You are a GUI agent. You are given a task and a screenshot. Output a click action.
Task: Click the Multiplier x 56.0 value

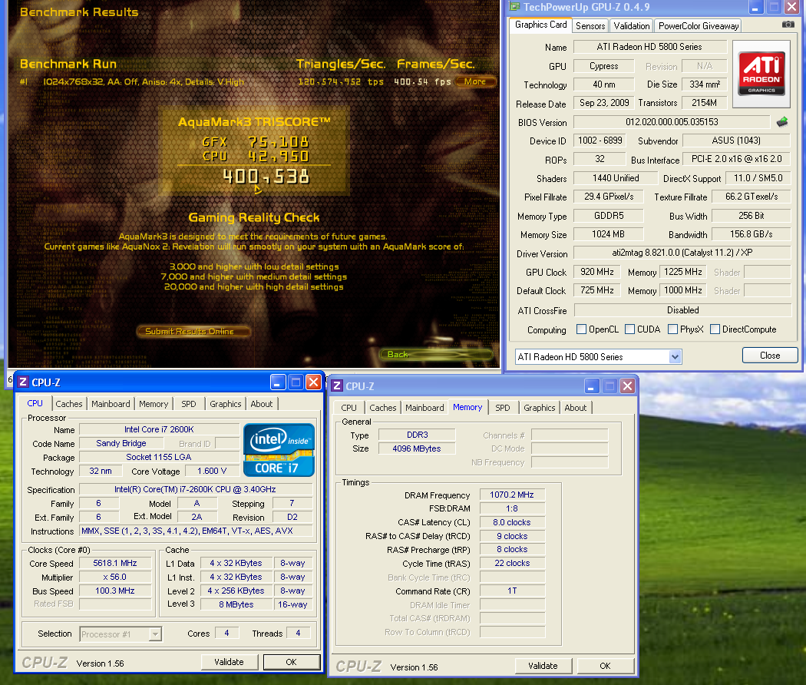pyautogui.click(x=115, y=577)
